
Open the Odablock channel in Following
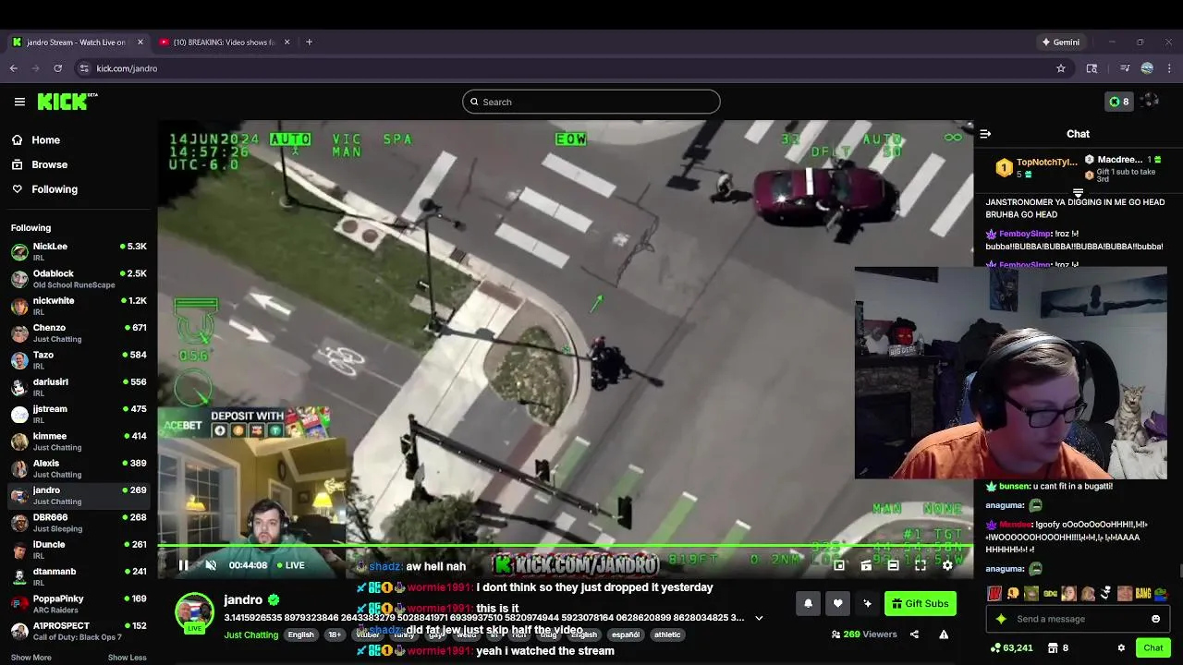point(79,279)
